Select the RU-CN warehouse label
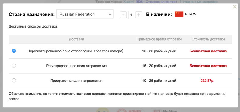Screen dimensions: 240x112 tap(190, 14)
